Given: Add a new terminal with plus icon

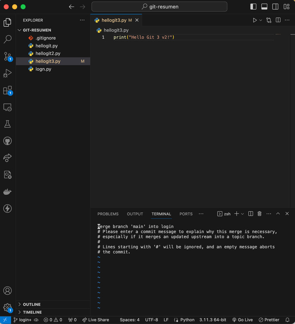Looking at the screenshot, I should 237,214.
